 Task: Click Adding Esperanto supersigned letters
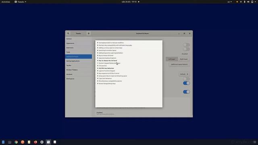[x=111, y=53]
